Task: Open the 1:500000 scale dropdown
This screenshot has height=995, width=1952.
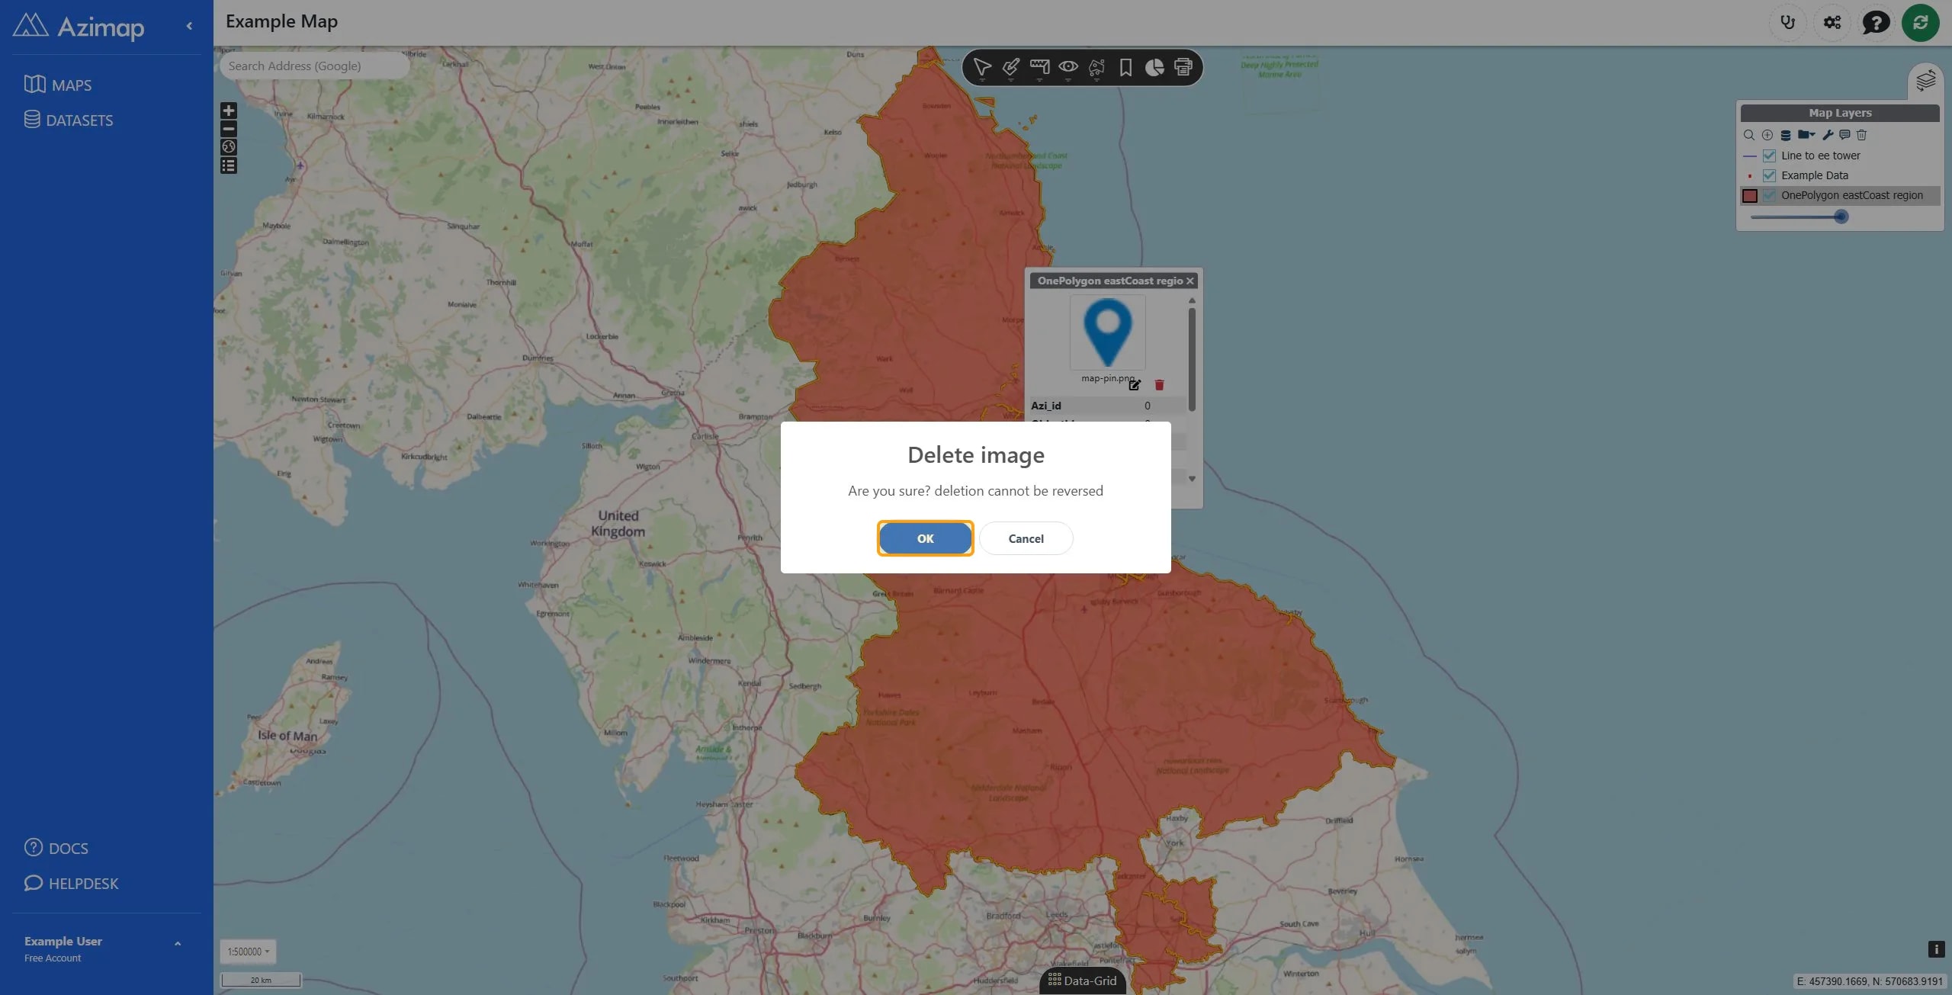Action: point(248,952)
